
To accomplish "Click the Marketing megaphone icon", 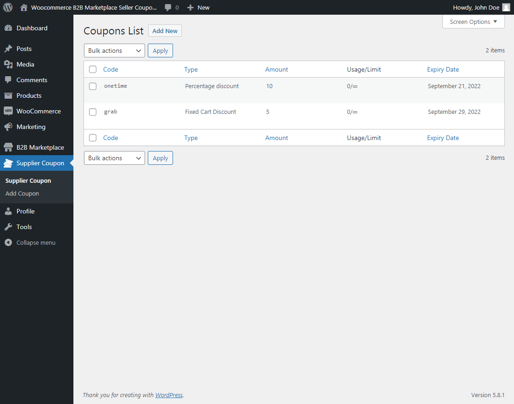I will (8, 127).
